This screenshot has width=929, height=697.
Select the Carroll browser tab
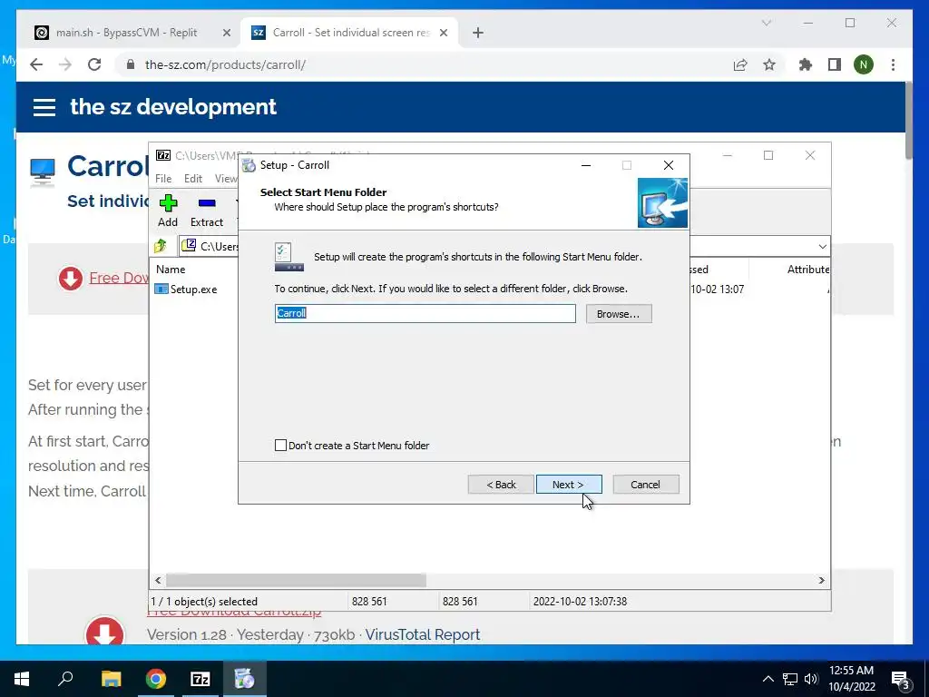(x=351, y=33)
